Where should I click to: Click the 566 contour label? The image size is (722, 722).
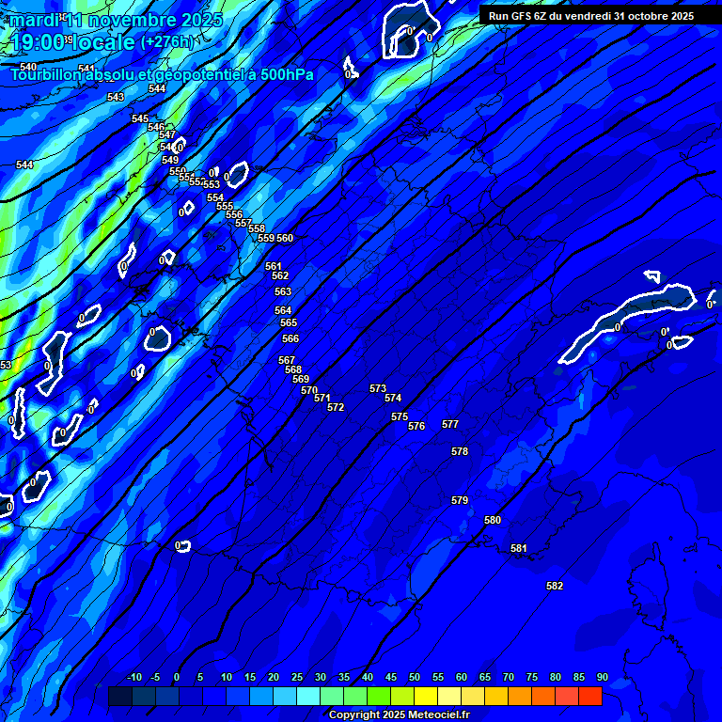[x=290, y=339]
